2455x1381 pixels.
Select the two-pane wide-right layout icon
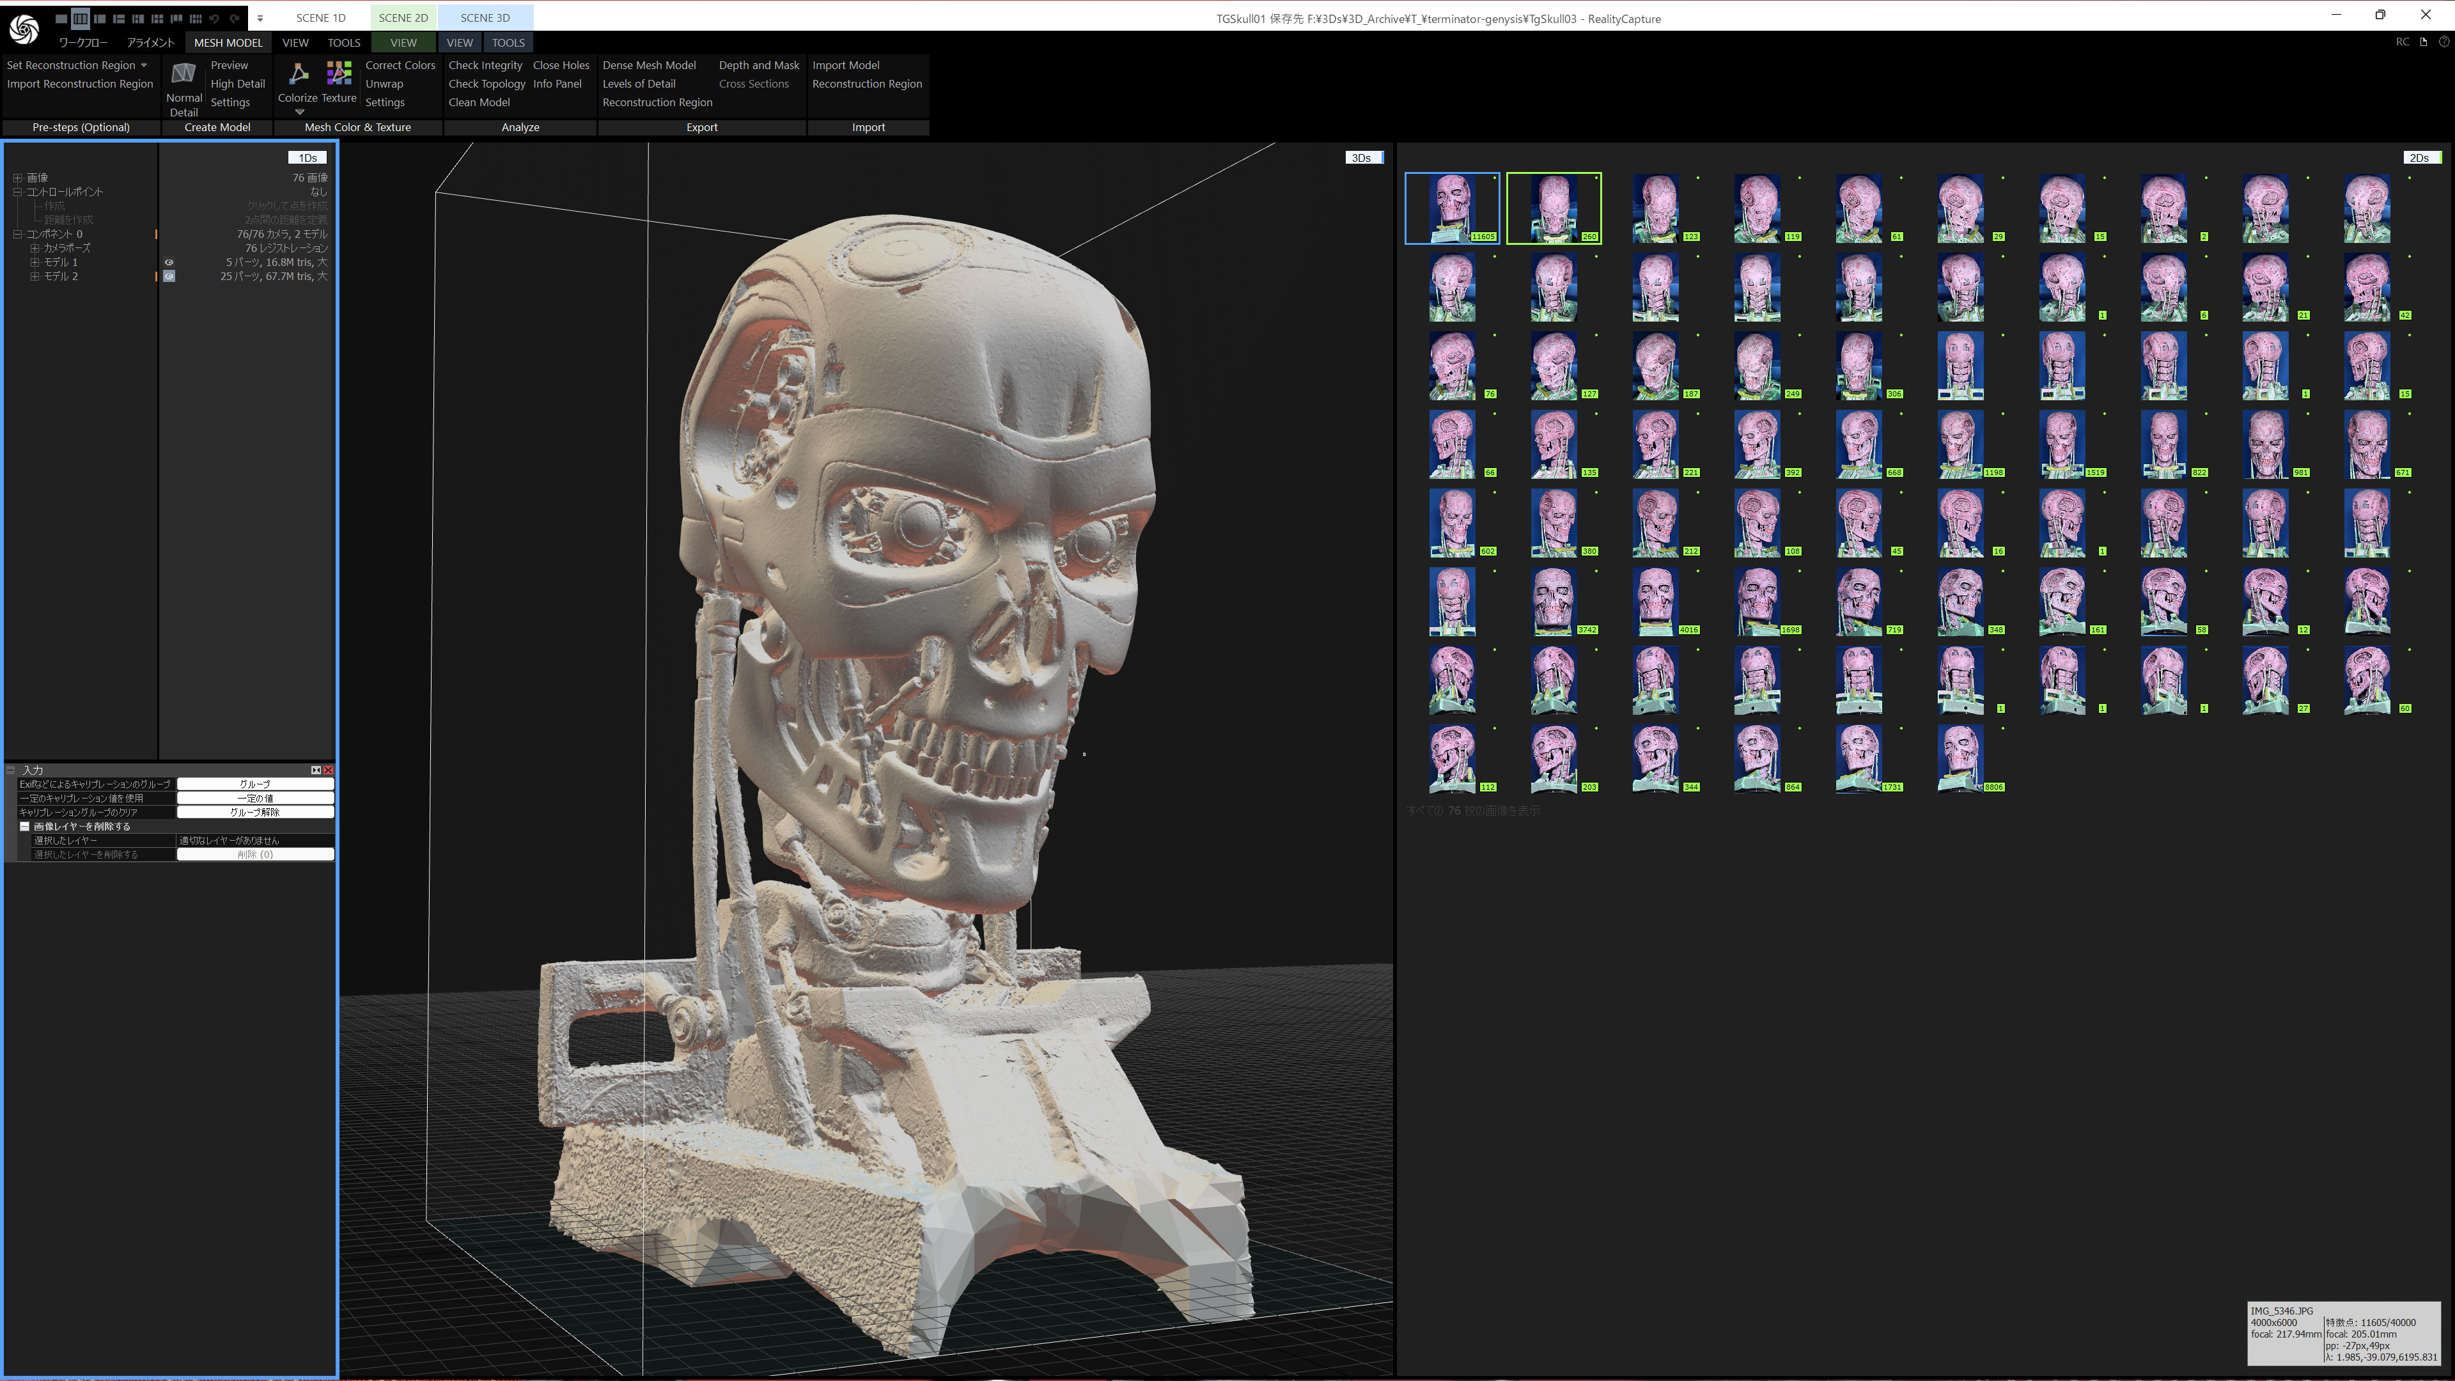coord(99,18)
